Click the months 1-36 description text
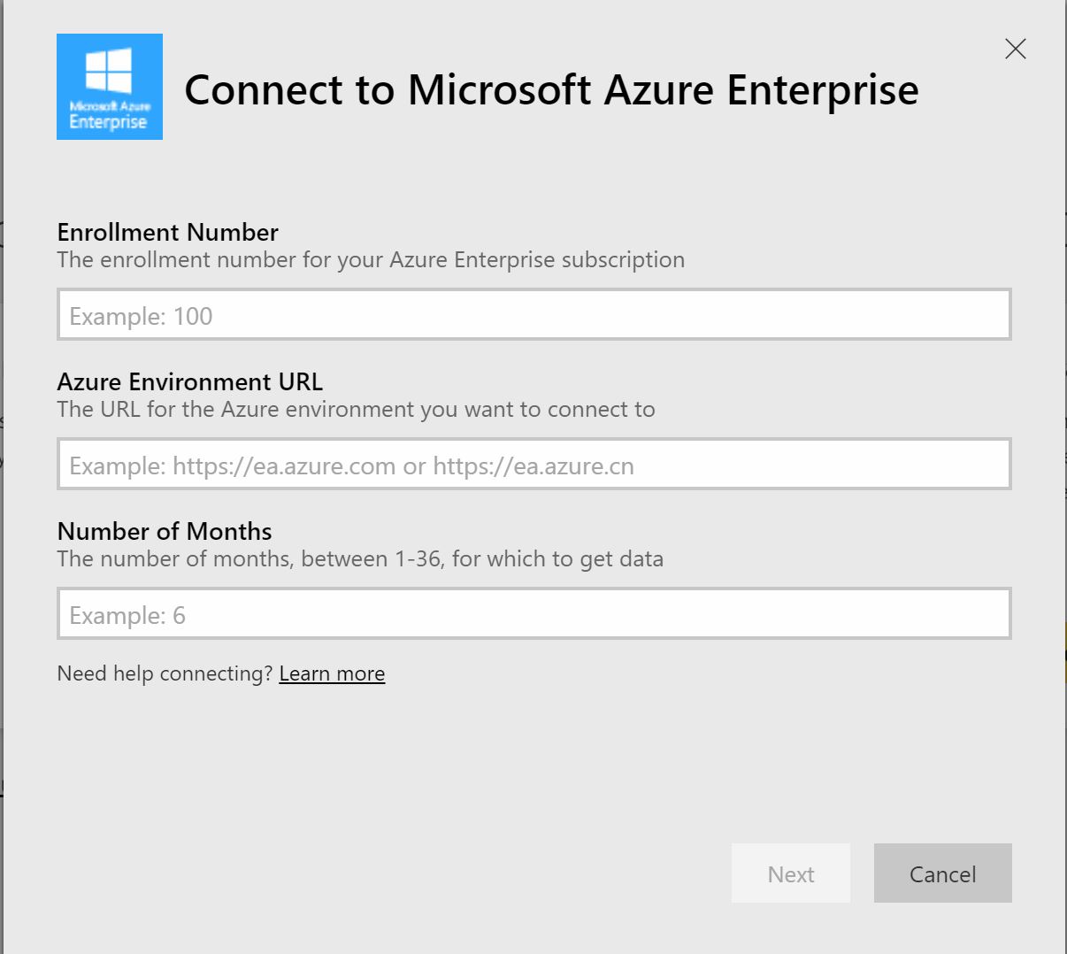Viewport: 1067px width, 954px height. coord(359,559)
